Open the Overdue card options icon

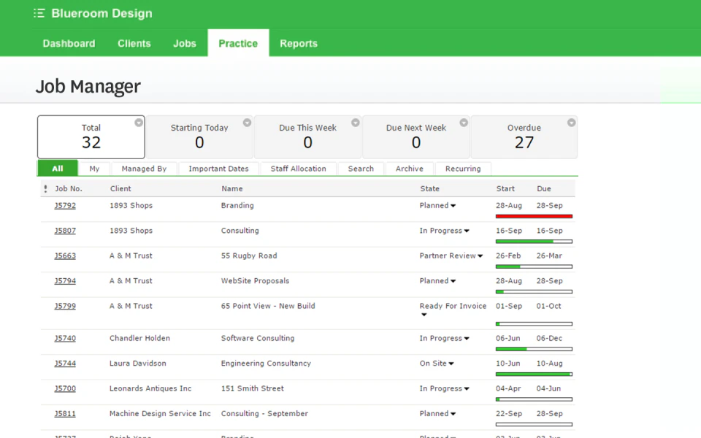click(x=571, y=122)
